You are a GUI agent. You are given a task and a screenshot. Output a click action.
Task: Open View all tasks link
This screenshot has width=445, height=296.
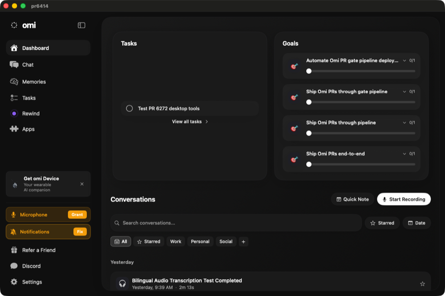click(x=190, y=121)
